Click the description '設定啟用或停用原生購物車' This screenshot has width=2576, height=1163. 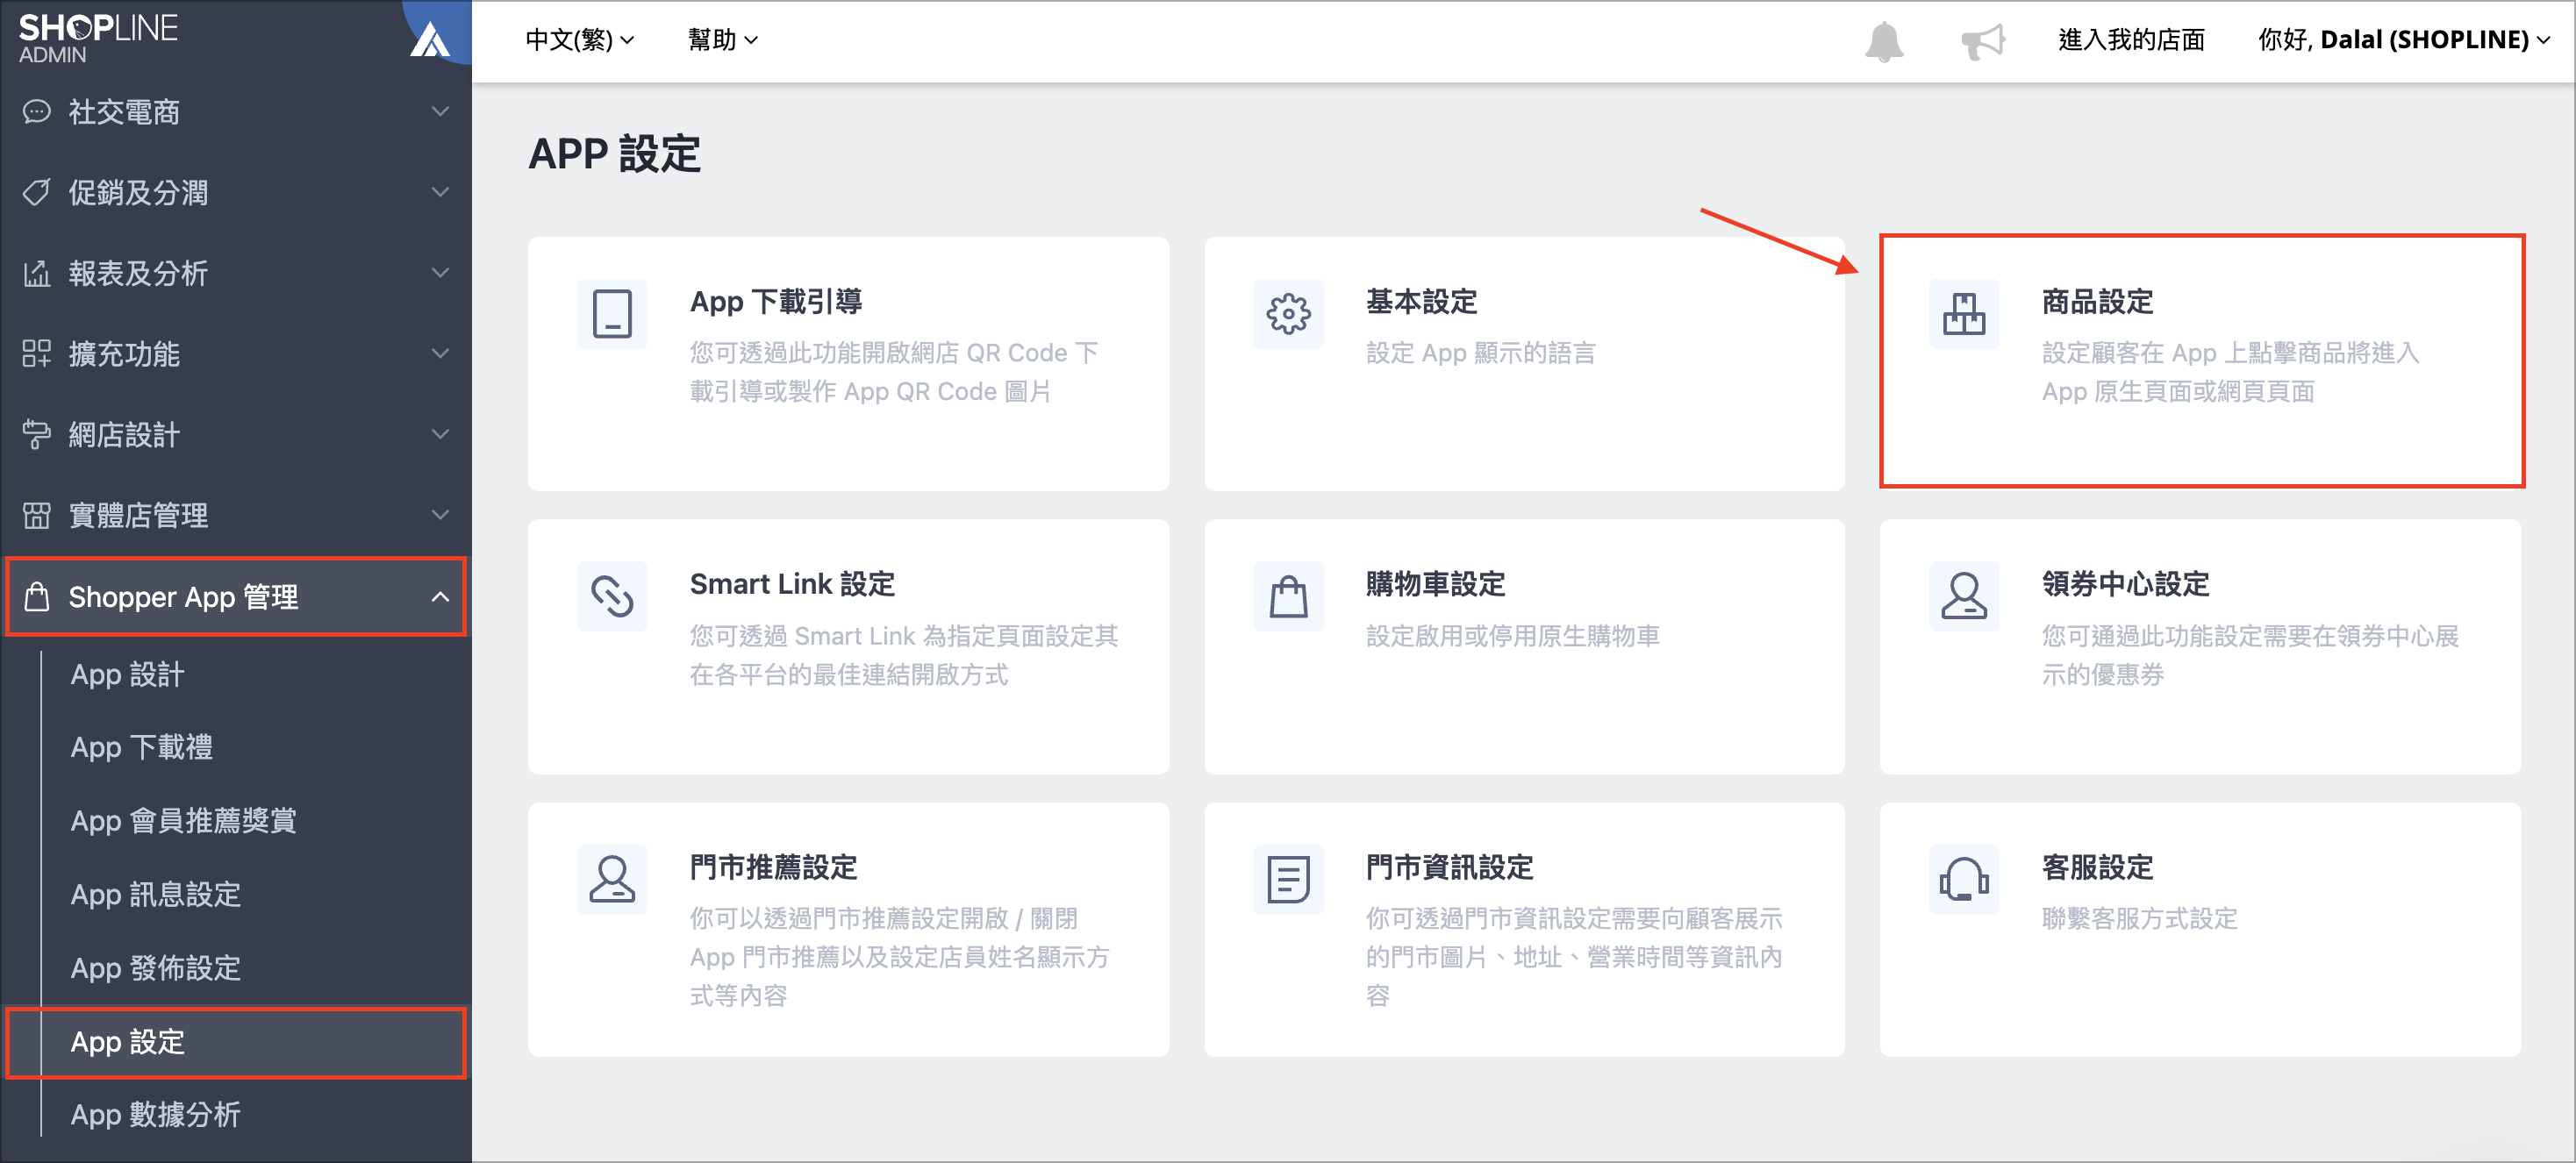tap(1512, 636)
